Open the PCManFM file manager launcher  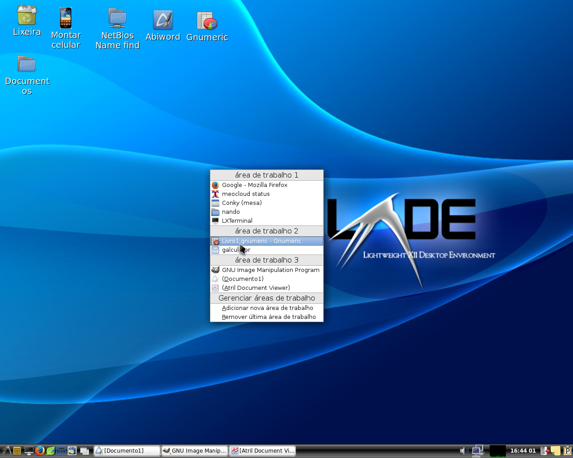[x=17, y=450]
